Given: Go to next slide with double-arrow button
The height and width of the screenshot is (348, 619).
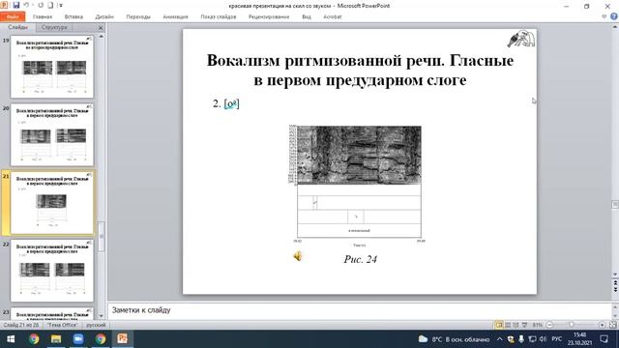Looking at the screenshot, I should (615, 290).
